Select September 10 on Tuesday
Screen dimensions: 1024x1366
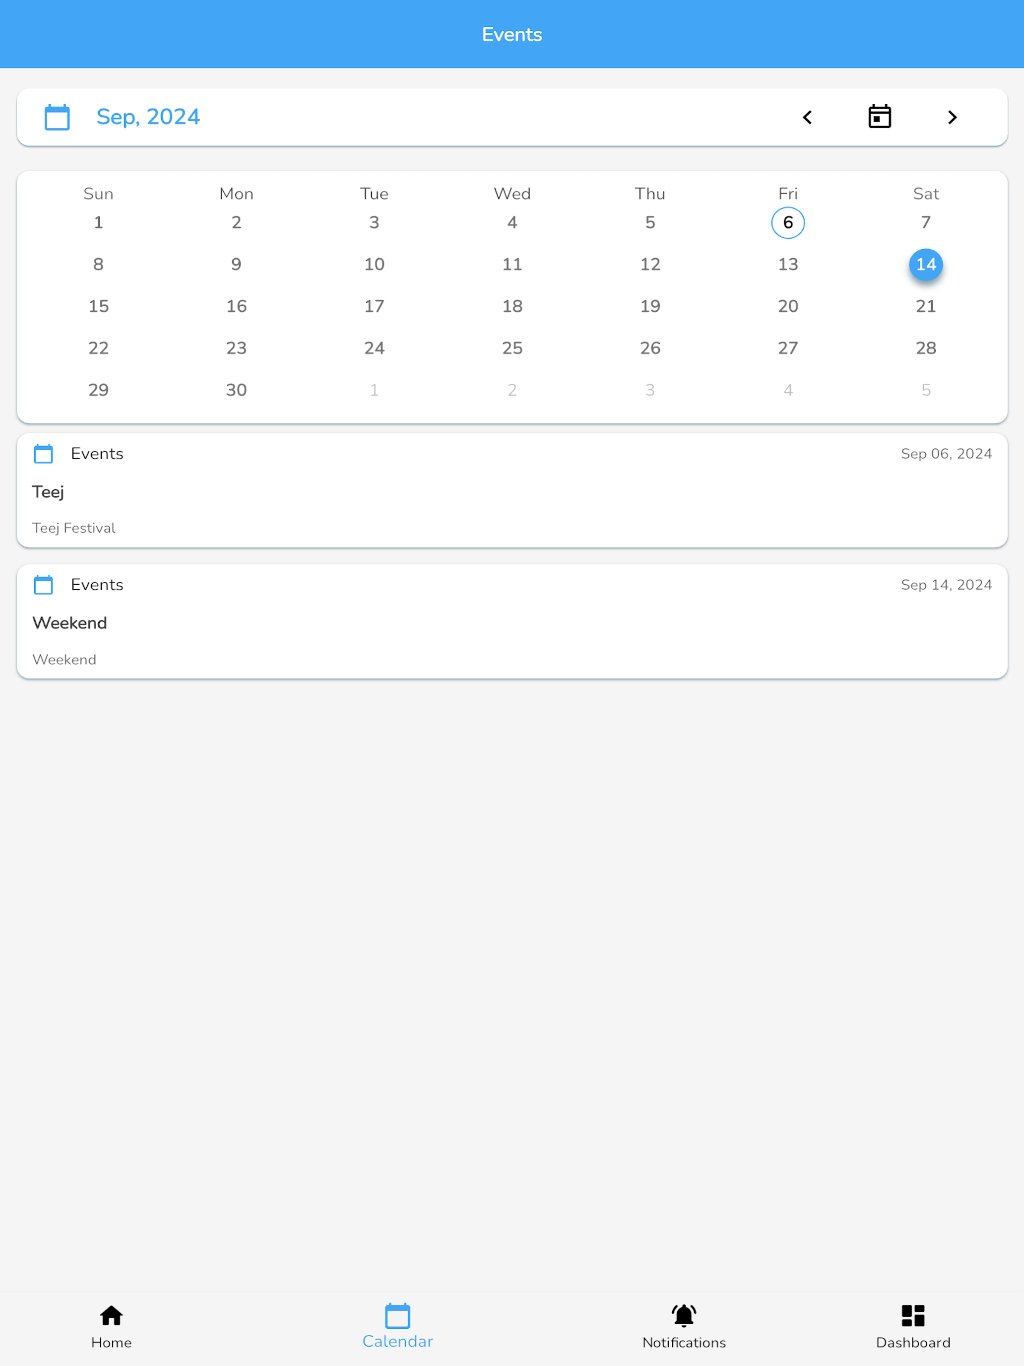point(374,264)
